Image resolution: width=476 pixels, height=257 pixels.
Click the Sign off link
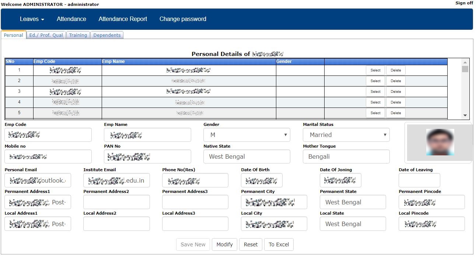pyautogui.click(x=463, y=3)
